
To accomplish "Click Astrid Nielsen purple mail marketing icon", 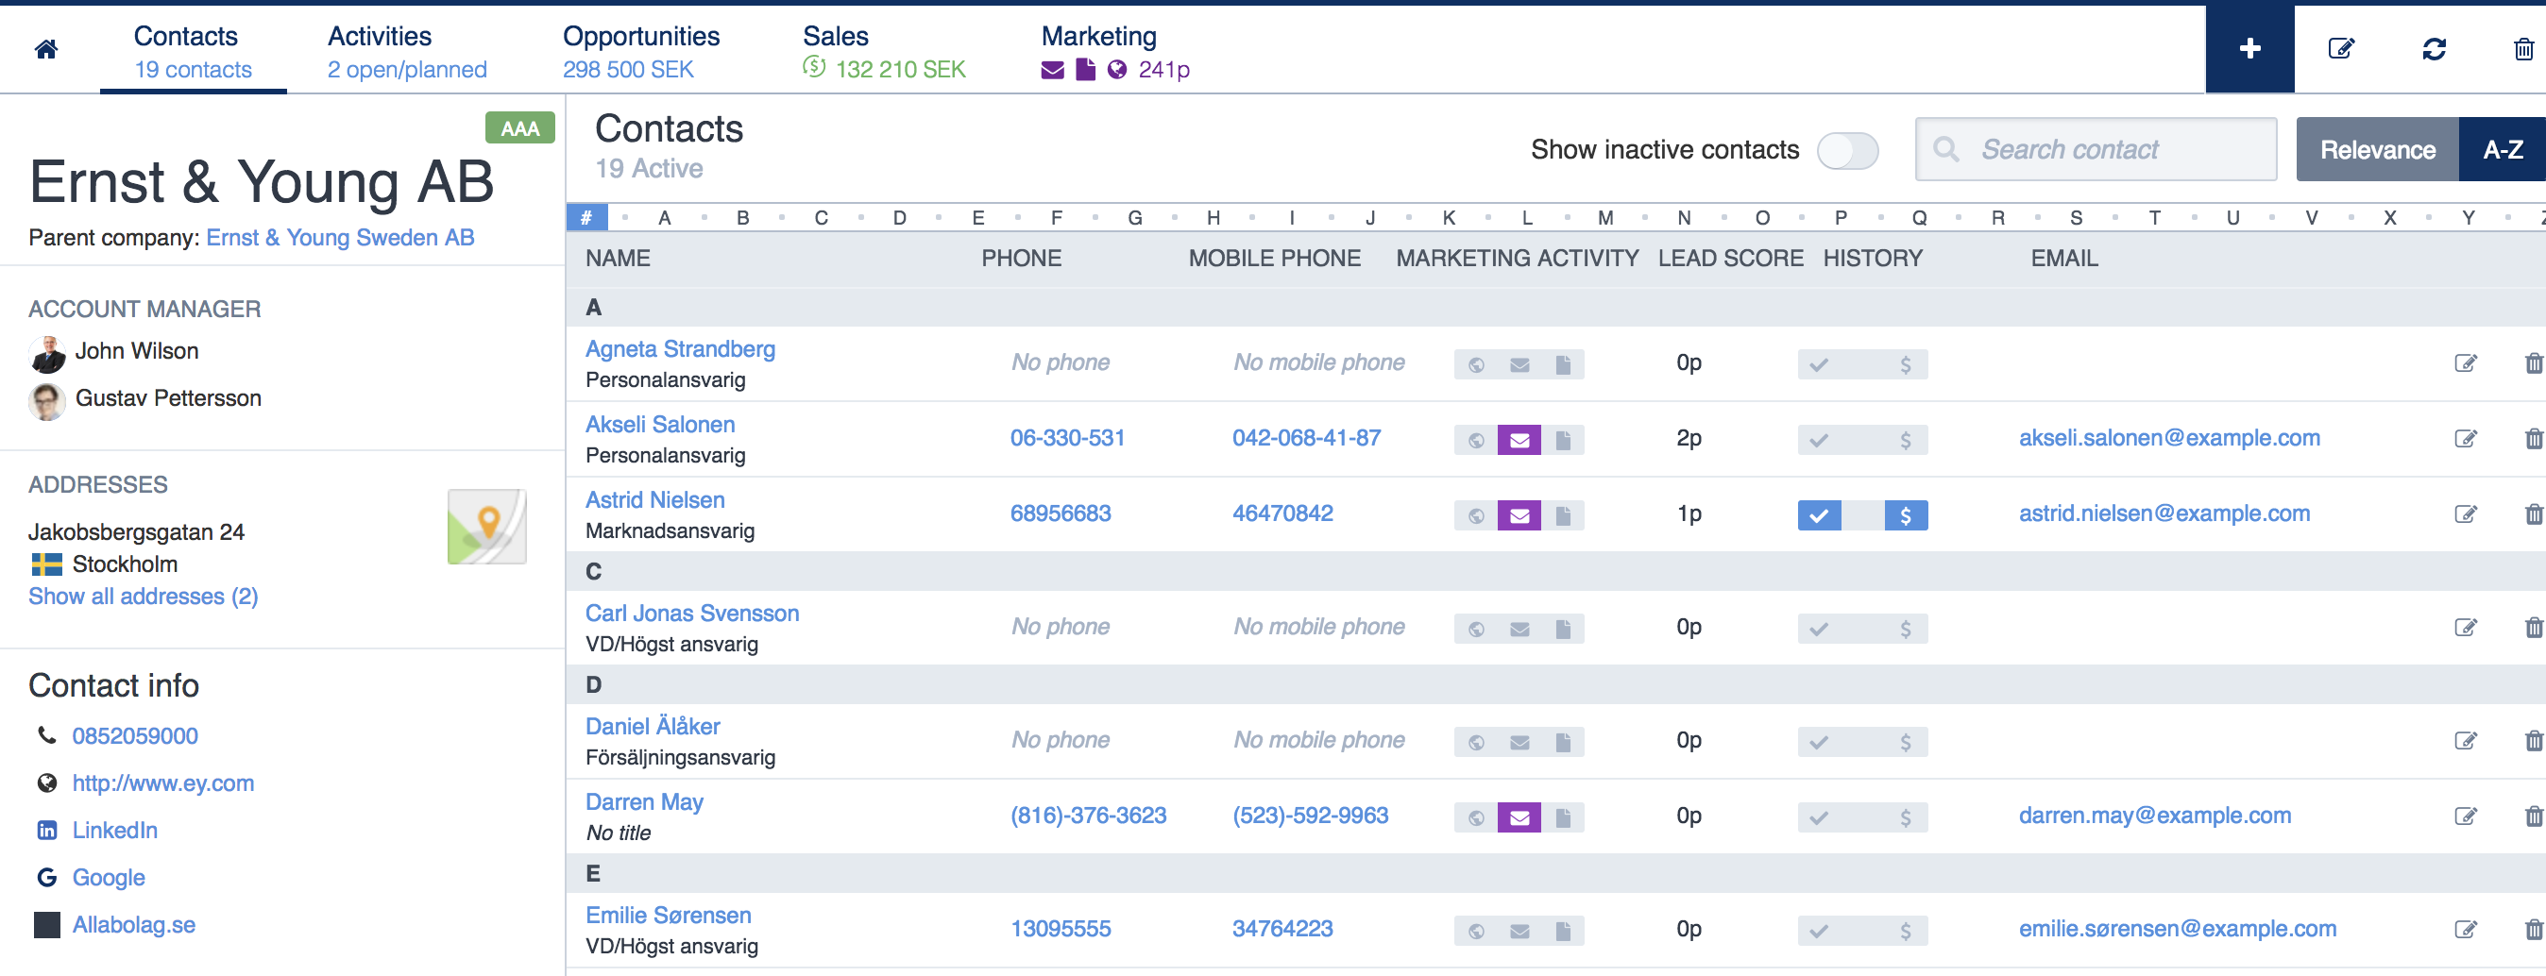I will (1519, 515).
